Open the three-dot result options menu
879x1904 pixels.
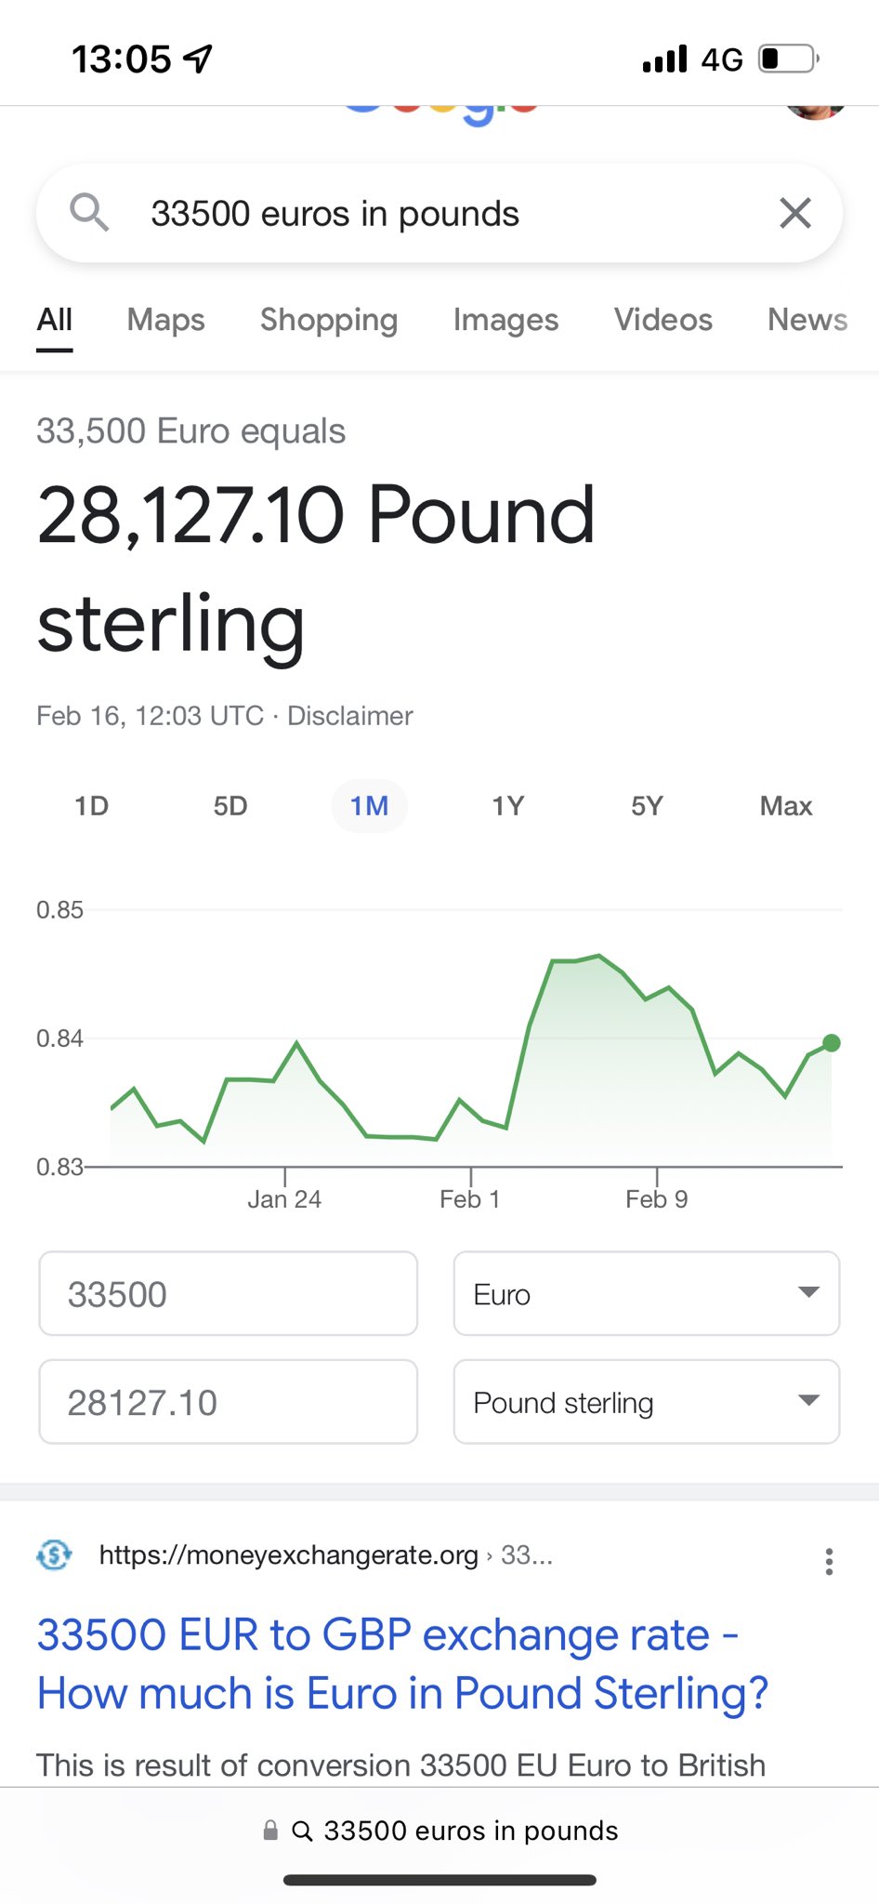click(x=829, y=1561)
